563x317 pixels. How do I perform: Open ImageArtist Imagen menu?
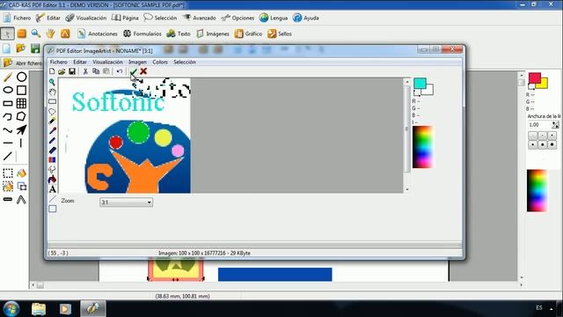pyautogui.click(x=137, y=62)
